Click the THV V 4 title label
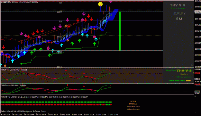201x116 pixels. coord(178,5)
